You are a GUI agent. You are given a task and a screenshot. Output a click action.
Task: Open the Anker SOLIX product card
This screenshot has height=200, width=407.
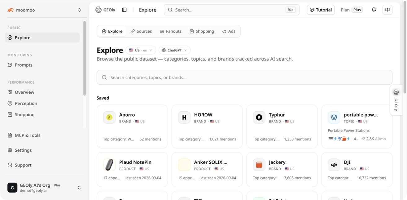pyautogui.click(x=207, y=170)
